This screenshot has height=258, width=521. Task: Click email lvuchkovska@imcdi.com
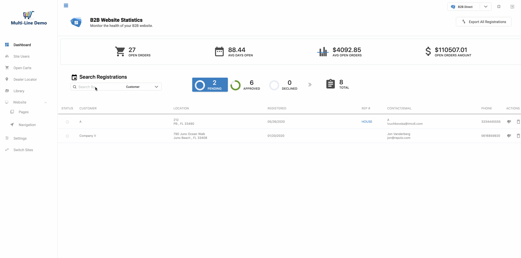click(405, 124)
